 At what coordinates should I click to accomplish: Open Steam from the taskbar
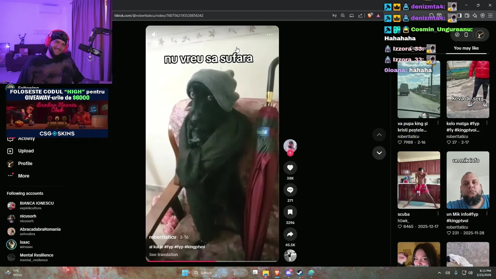pos(300,273)
